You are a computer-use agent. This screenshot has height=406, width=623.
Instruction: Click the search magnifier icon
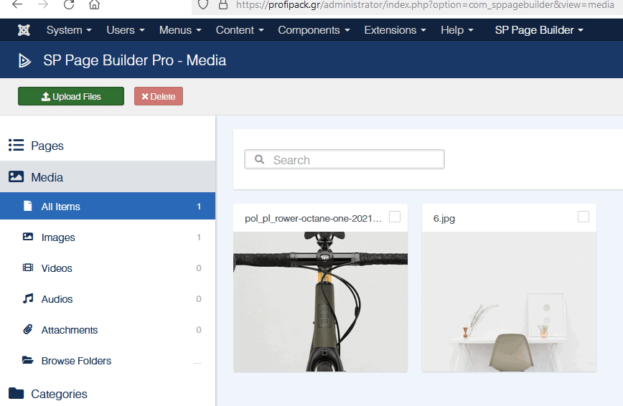[x=259, y=159]
